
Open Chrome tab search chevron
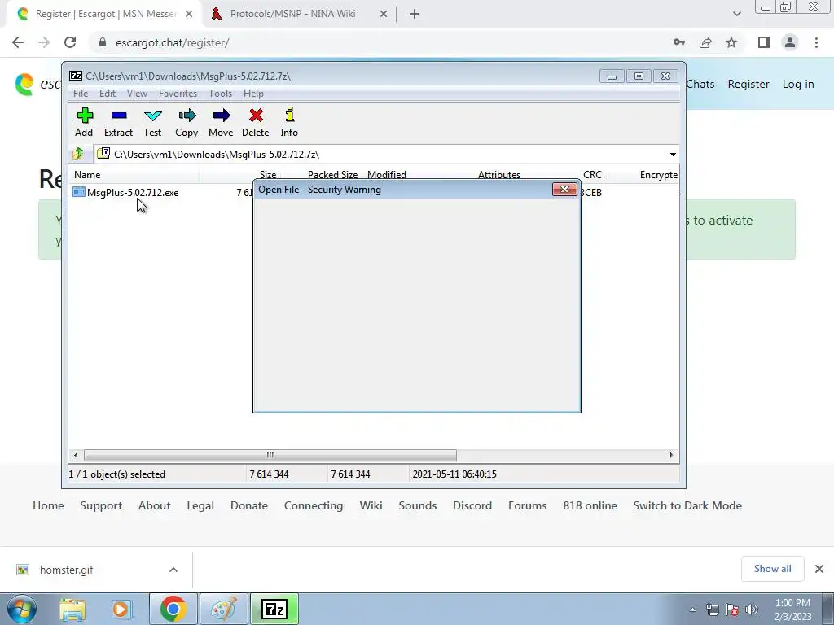click(736, 14)
